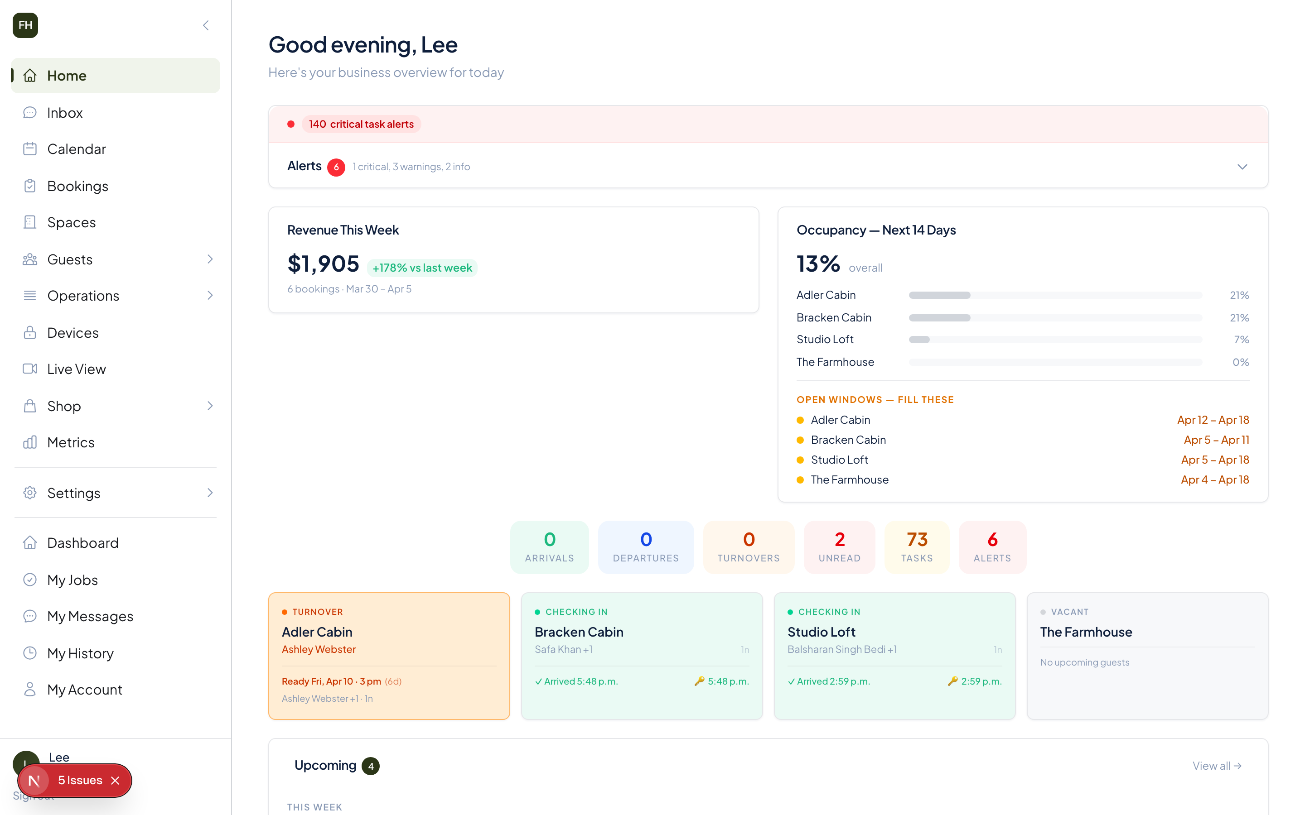The height and width of the screenshot is (815, 1305).
Task: Click the Studio Loft occupancy bar
Action: pos(1055,340)
